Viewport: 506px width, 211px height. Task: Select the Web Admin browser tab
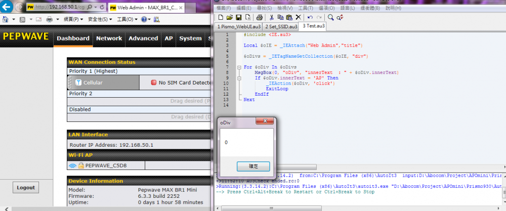[147, 7]
